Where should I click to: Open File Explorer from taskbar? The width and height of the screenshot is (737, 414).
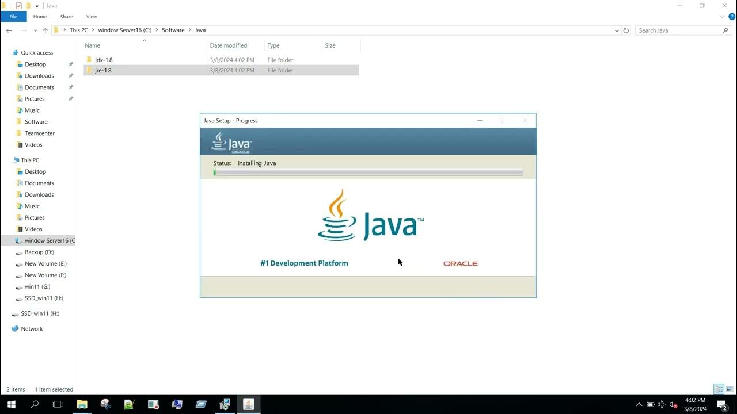coord(82,405)
